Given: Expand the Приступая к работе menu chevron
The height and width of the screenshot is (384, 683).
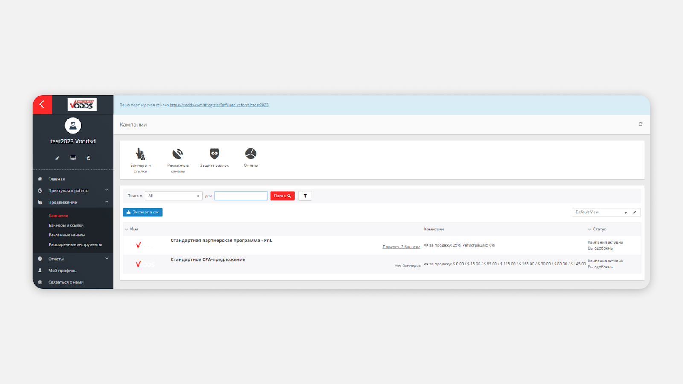Looking at the screenshot, I should pos(107,190).
